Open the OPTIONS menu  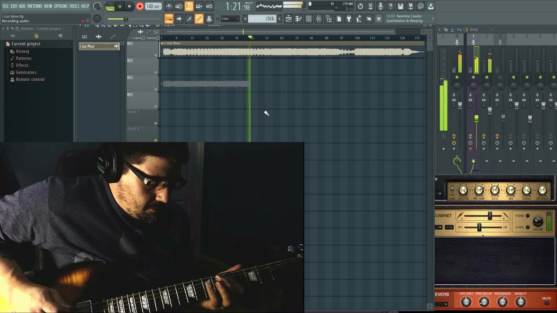61,6
